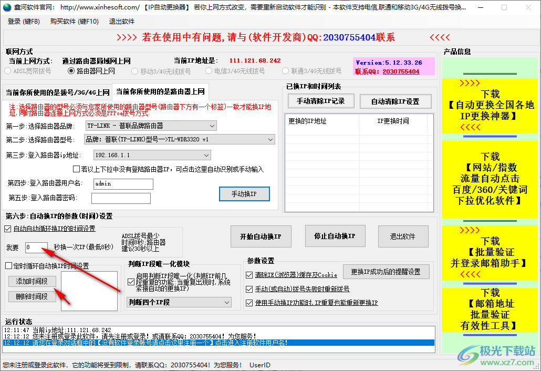This screenshot has height=371, width=541.
Task: Open the 登录 (键F8) menu
Action: pyautogui.click(x=24, y=22)
